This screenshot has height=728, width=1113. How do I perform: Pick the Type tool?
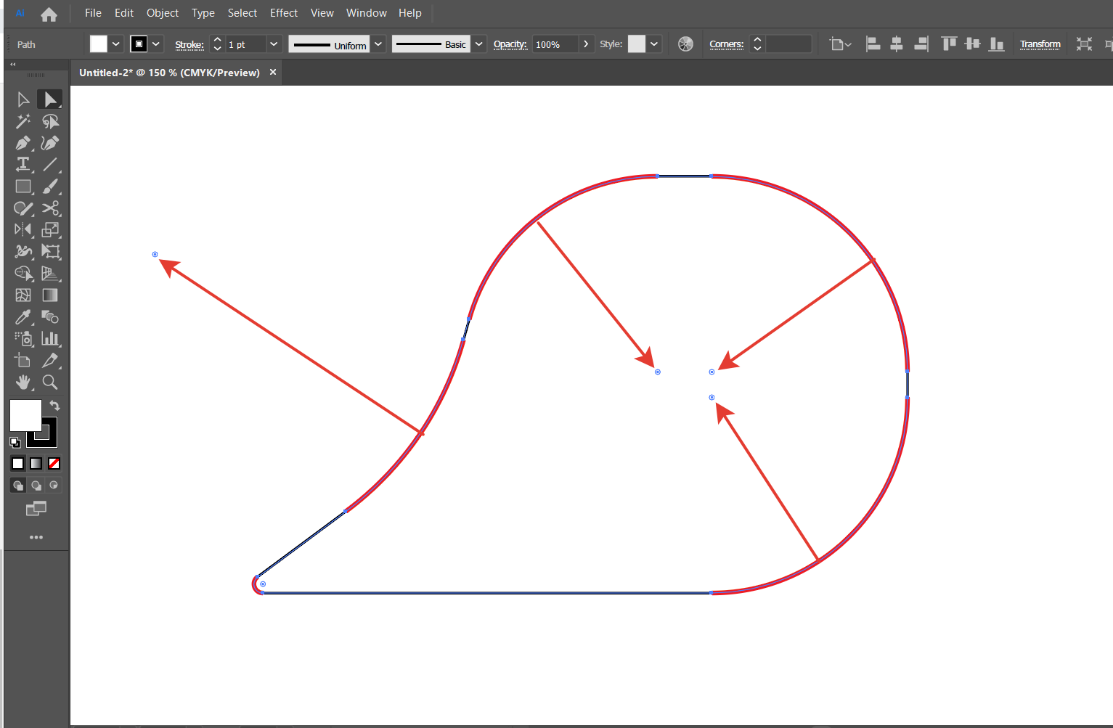(x=23, y=165)
